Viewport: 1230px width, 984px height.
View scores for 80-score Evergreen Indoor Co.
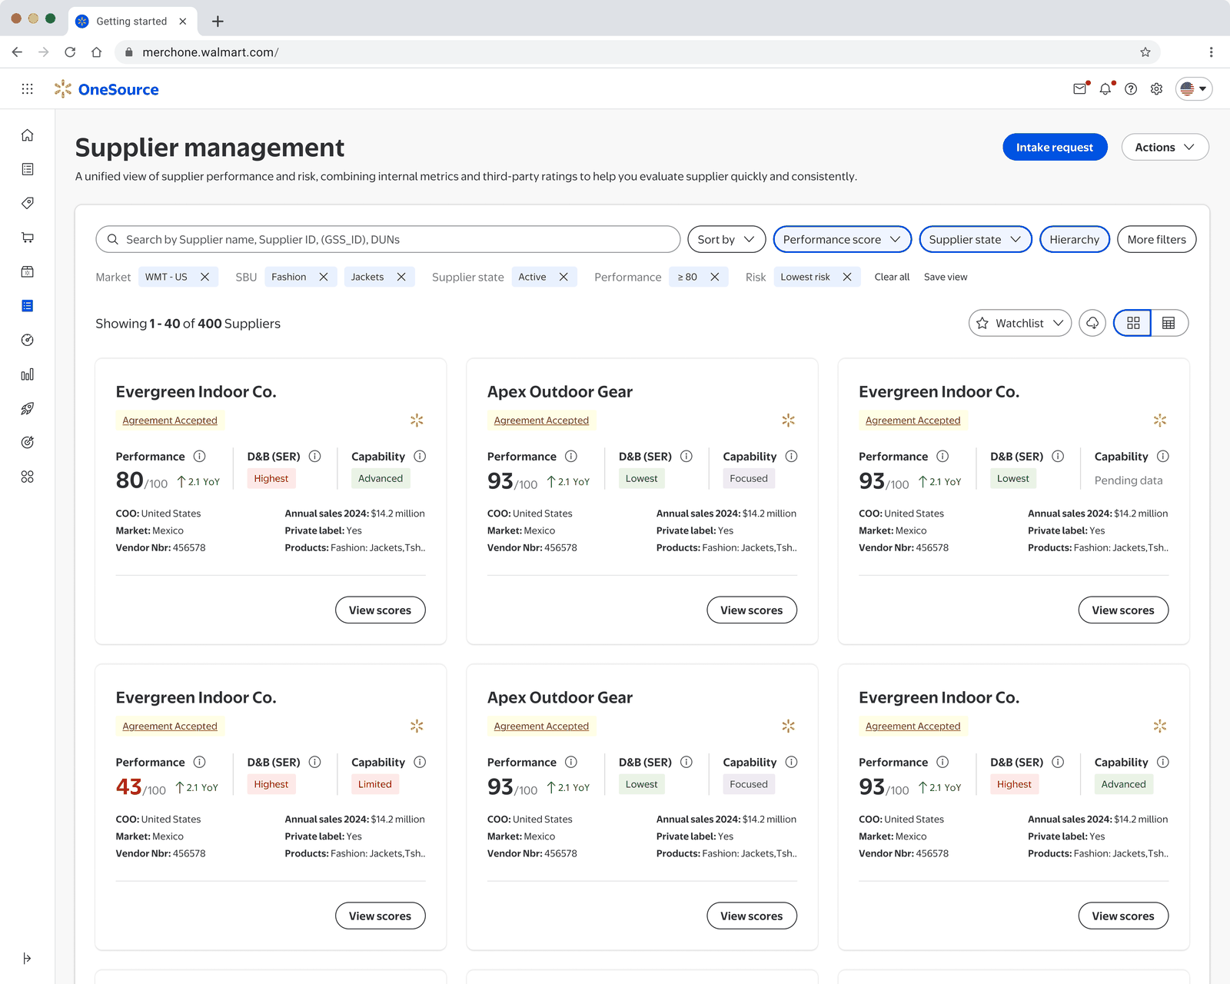point(381,610)
